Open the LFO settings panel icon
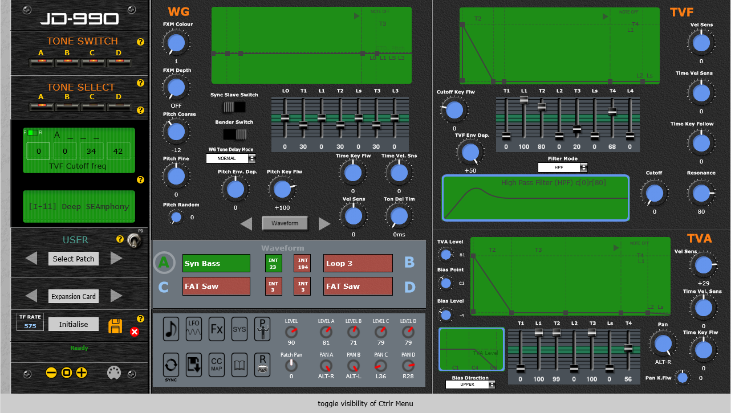The image size is (731, 413). point(194,329)
